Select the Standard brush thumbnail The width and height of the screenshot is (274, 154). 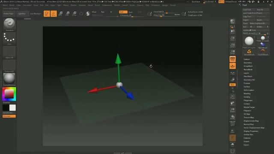point(9,25)
